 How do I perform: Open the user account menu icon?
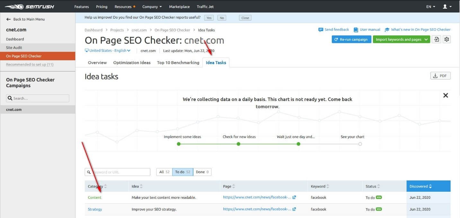tap(447, 6)
